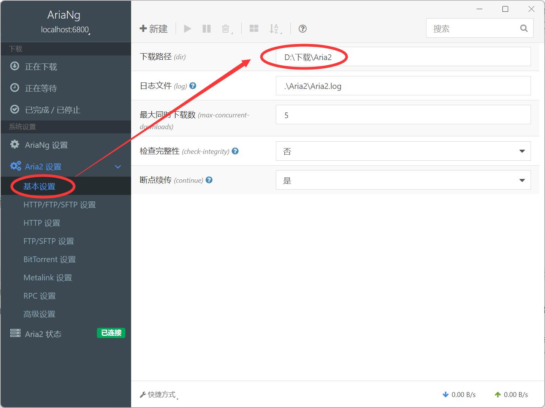The height and width of the screenshot is (408, 545).
Task: Open the continue (断点续传) dropdown
Action: (x=403, y=180)
